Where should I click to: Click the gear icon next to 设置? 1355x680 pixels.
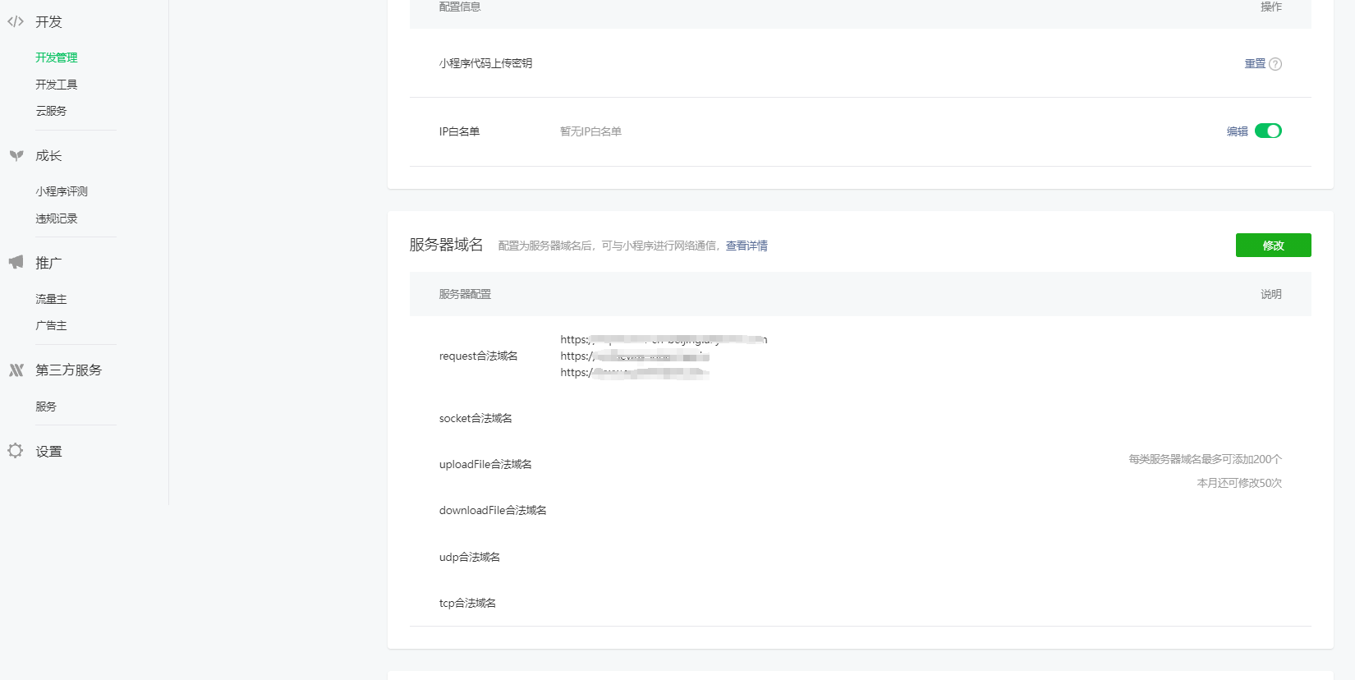tap(16, 451)
